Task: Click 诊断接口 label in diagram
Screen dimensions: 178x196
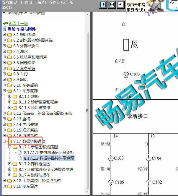Action: point(137,116)
